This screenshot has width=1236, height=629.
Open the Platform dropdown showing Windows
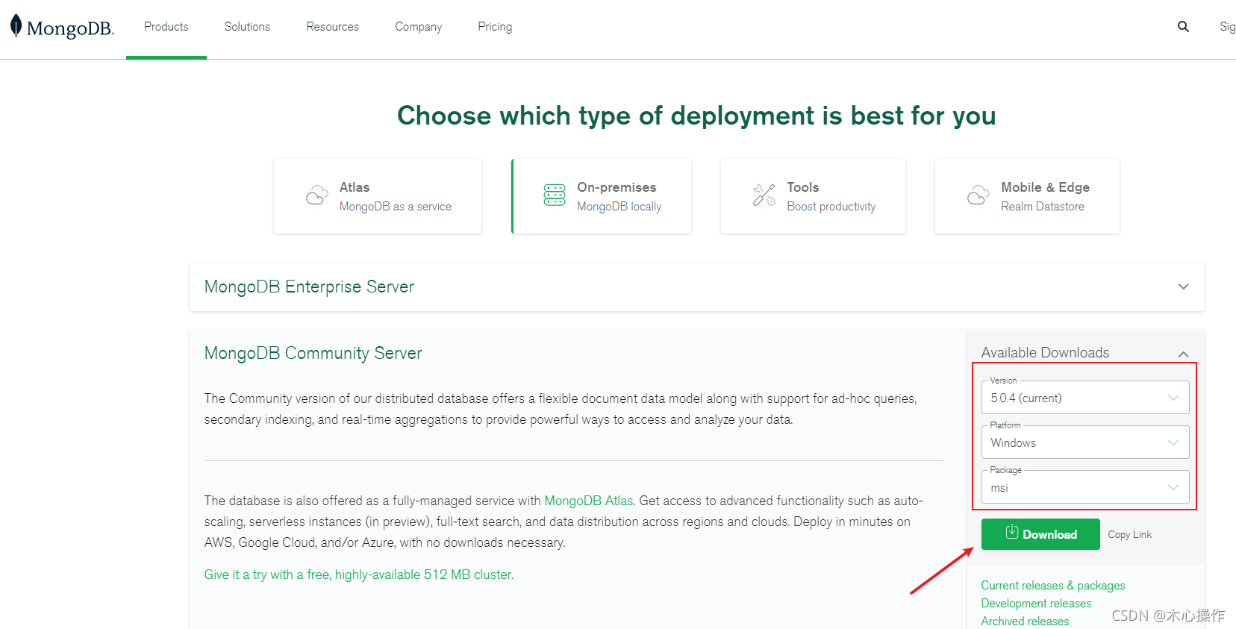[x=1085, y=442]
